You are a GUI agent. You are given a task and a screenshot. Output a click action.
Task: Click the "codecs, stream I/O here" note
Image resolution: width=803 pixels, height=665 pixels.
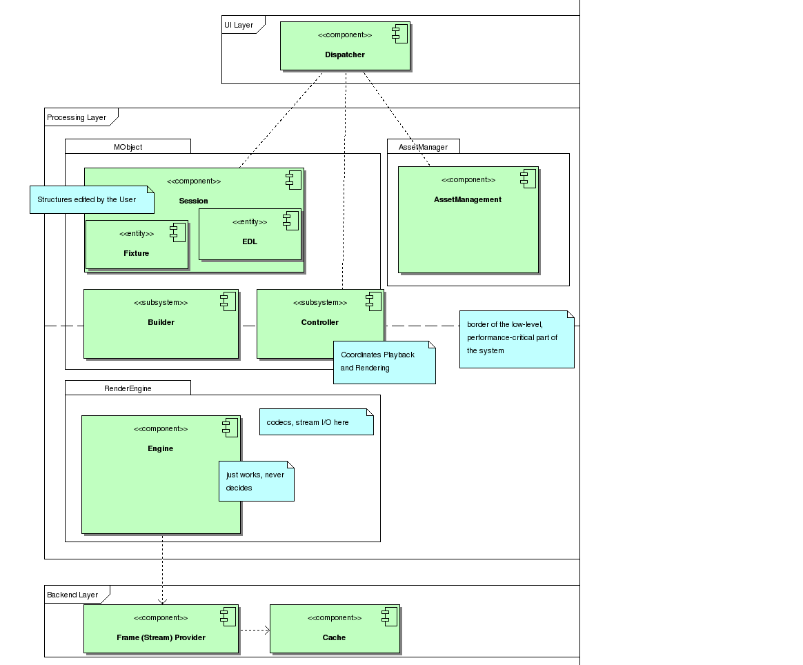tap(316, 422)
